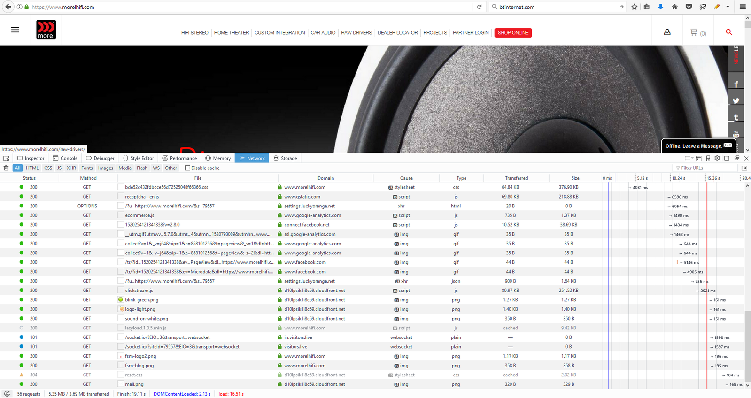
Task: Open the Firefox hamburger menu
Action: pyautogui.click(x=743, y=7)
